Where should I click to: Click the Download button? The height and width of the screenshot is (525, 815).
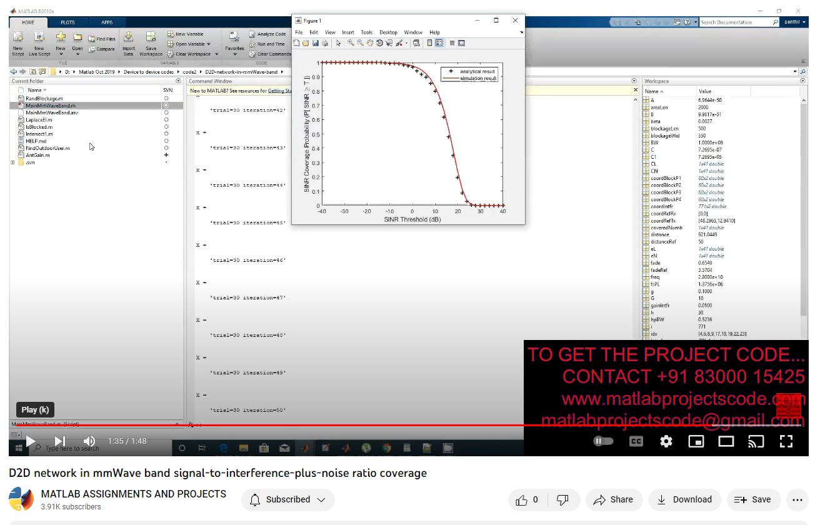point(684,499)
